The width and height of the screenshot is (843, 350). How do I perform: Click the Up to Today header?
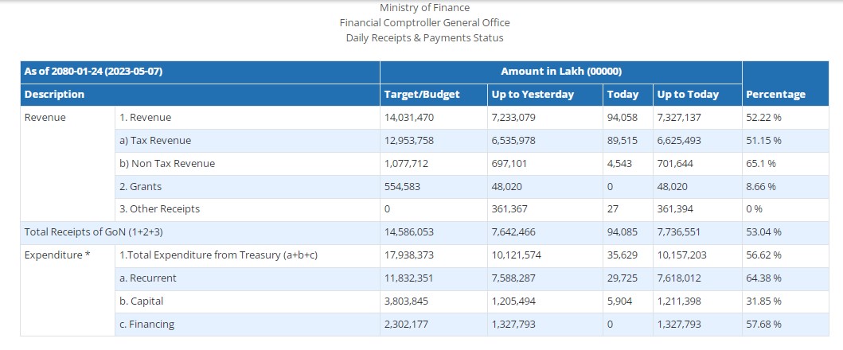(x=688, y=94)
